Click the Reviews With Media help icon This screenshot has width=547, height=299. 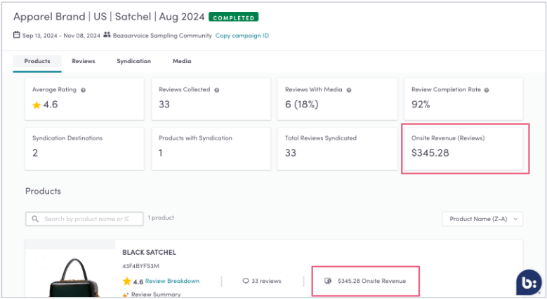tap(349, 90)
